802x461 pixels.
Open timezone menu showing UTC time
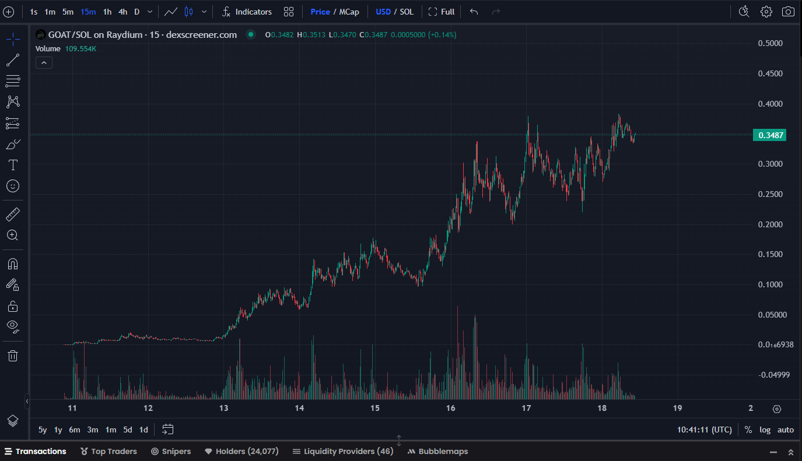coord(705,430)
